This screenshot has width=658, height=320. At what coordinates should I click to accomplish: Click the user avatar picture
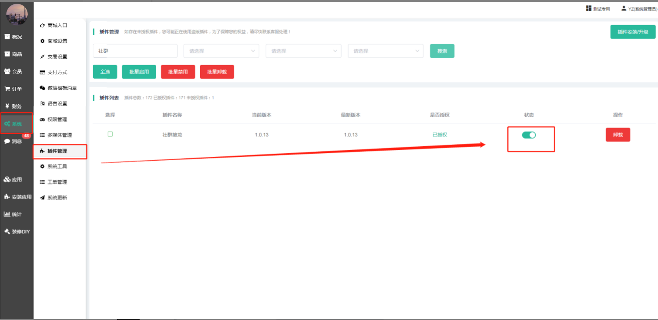[x=17, y=14]
